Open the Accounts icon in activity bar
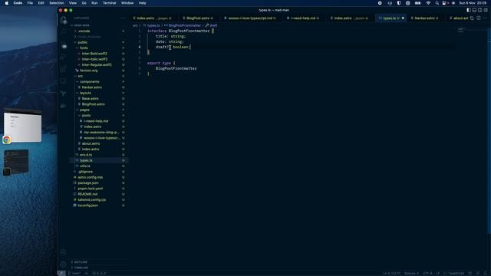The height and width of the screenshot is (276, 491). (63, 252)
